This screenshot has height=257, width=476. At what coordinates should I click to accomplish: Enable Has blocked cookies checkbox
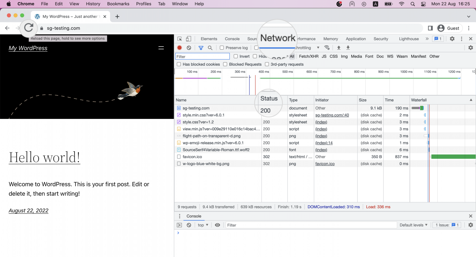[x=179, y=64]
